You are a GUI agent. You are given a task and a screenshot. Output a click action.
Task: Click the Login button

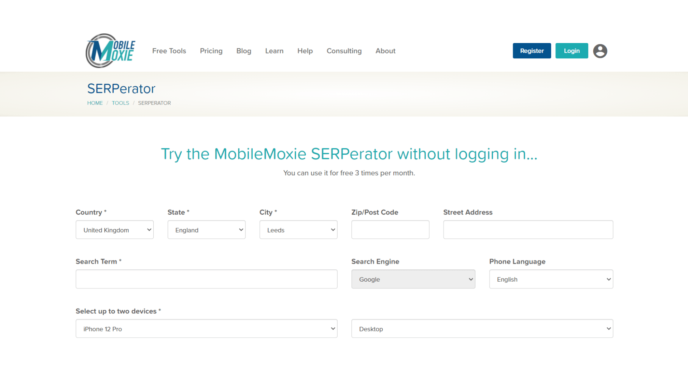coord(572,51)
